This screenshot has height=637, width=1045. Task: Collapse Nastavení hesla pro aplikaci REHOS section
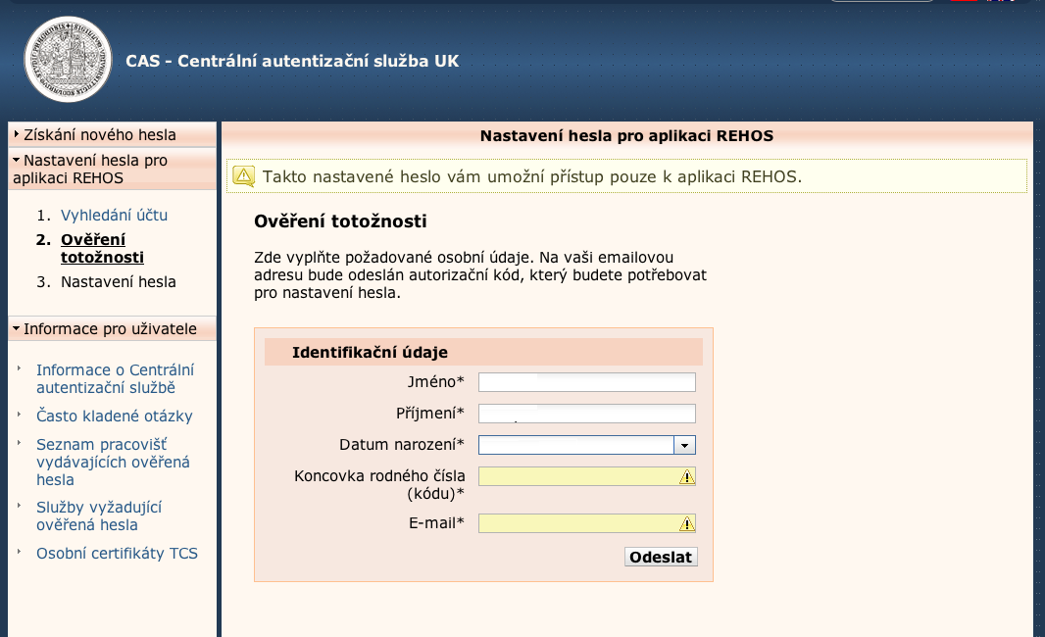click(x=112, y=170)
